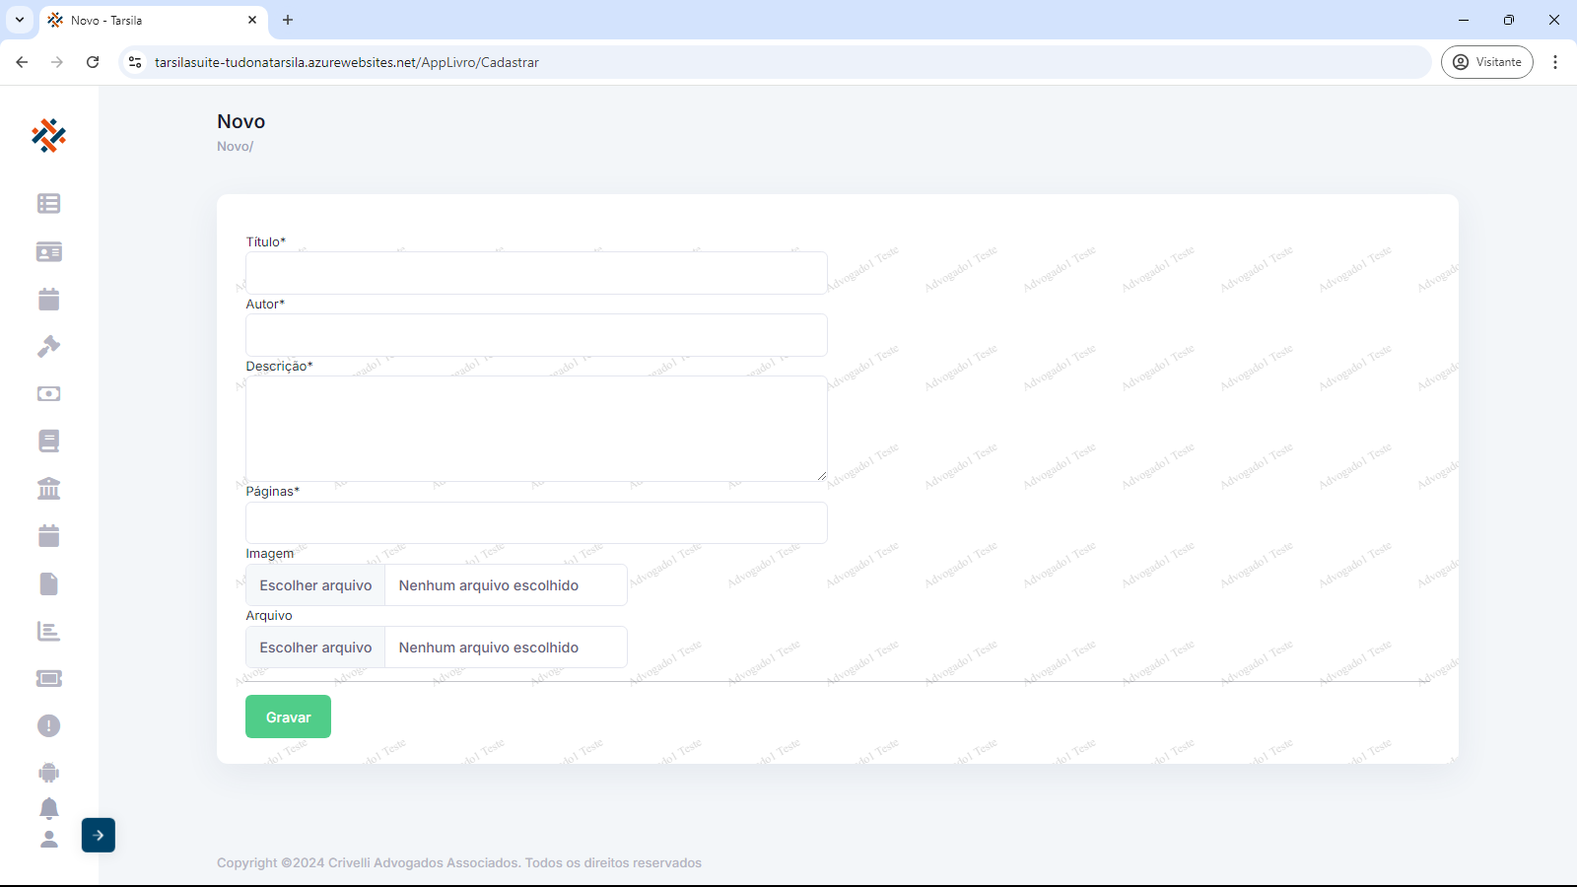
Task: Select the book icon in the sidebar
Action: point(48,441)
